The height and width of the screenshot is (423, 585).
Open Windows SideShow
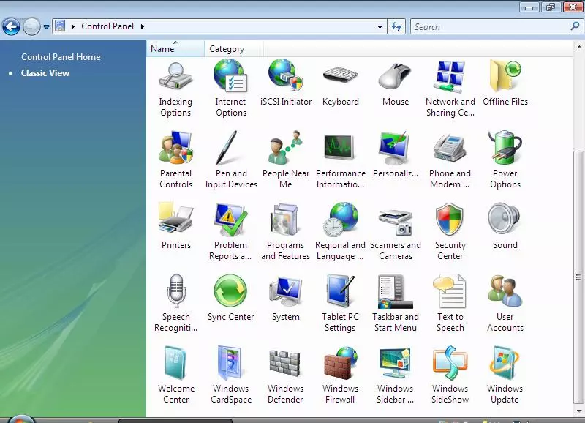[x=450, y=375]
